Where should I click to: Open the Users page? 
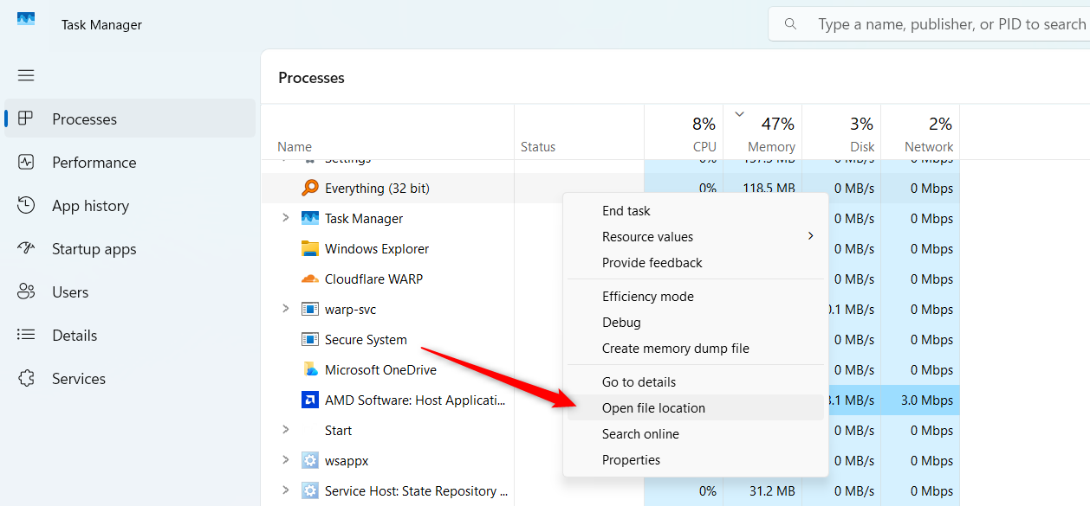coord(130,291)
